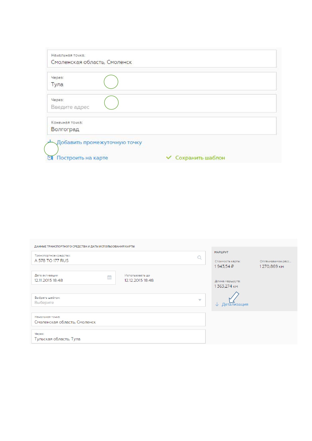The width and height of the screenshot is (312, 441).
Task: Click Добавить промежуточную точку link
Action: (x=99, y=142)
